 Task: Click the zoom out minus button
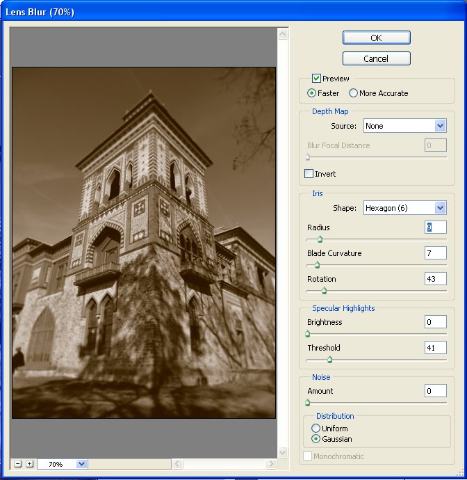[x=18, y=464]
